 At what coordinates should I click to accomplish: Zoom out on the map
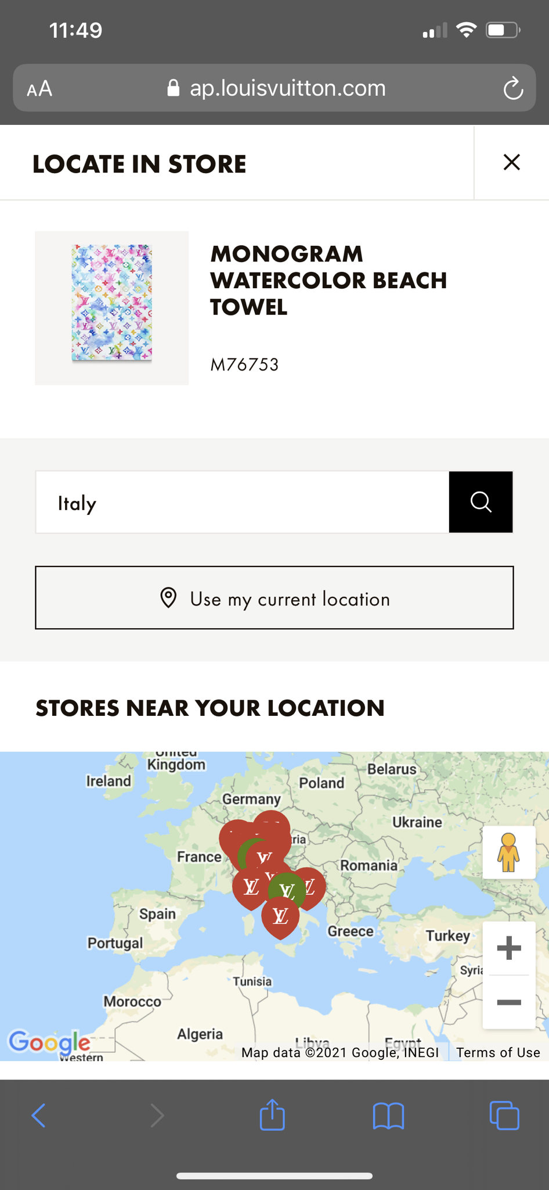[x=509, y=1002]
